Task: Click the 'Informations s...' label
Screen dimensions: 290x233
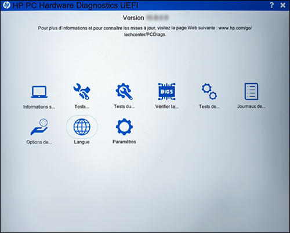Action: [39, 107]
